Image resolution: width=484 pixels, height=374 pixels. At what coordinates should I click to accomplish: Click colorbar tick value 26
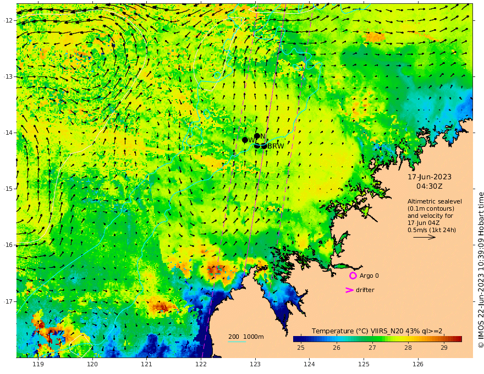tap(337, 348)
